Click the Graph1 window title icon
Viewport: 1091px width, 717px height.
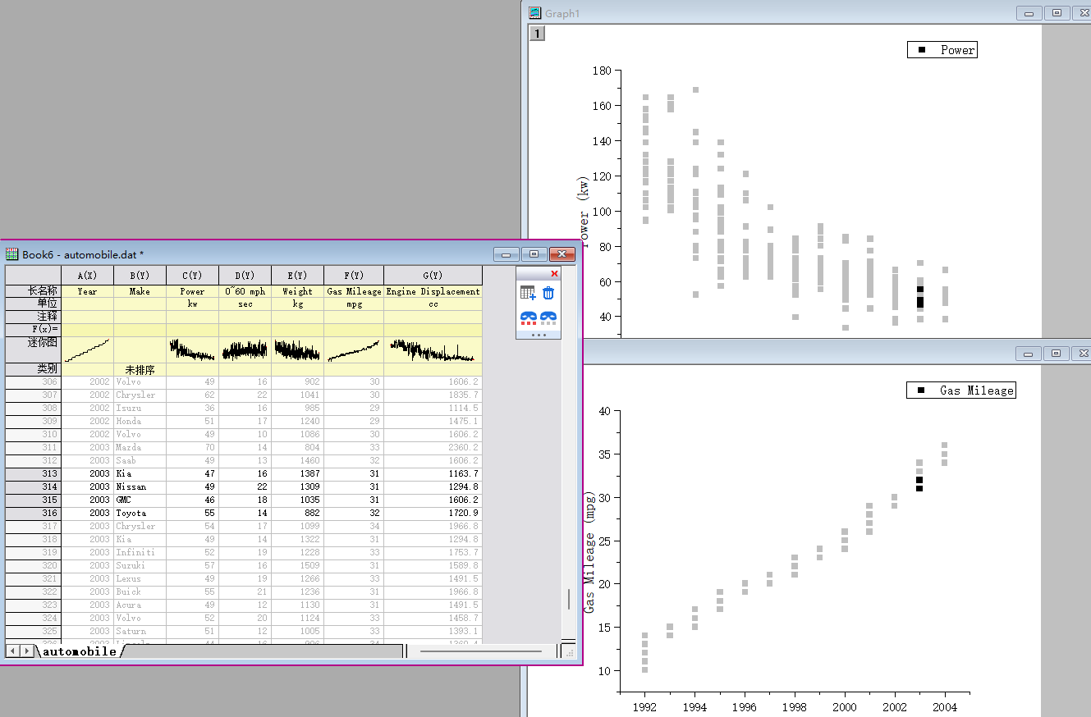pyautogui.click(x=535, y=13)
